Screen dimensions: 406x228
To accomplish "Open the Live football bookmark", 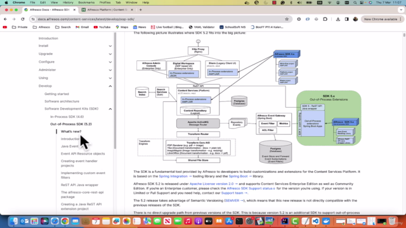I will click(167, 27).
